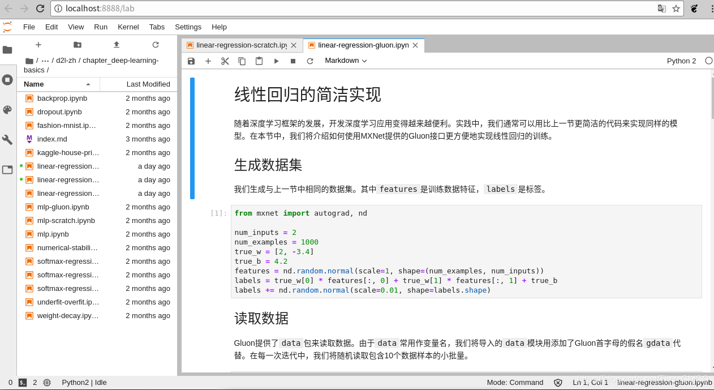Open the View menu
This screenshot has height=390, width=714.
click(76, 27)
